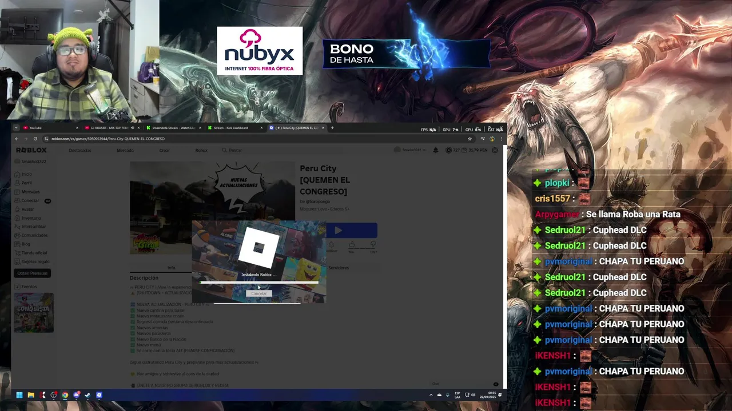Click the Peru City game thumbnail
This screenshot has width=732, height=411.
click(212, 208)
